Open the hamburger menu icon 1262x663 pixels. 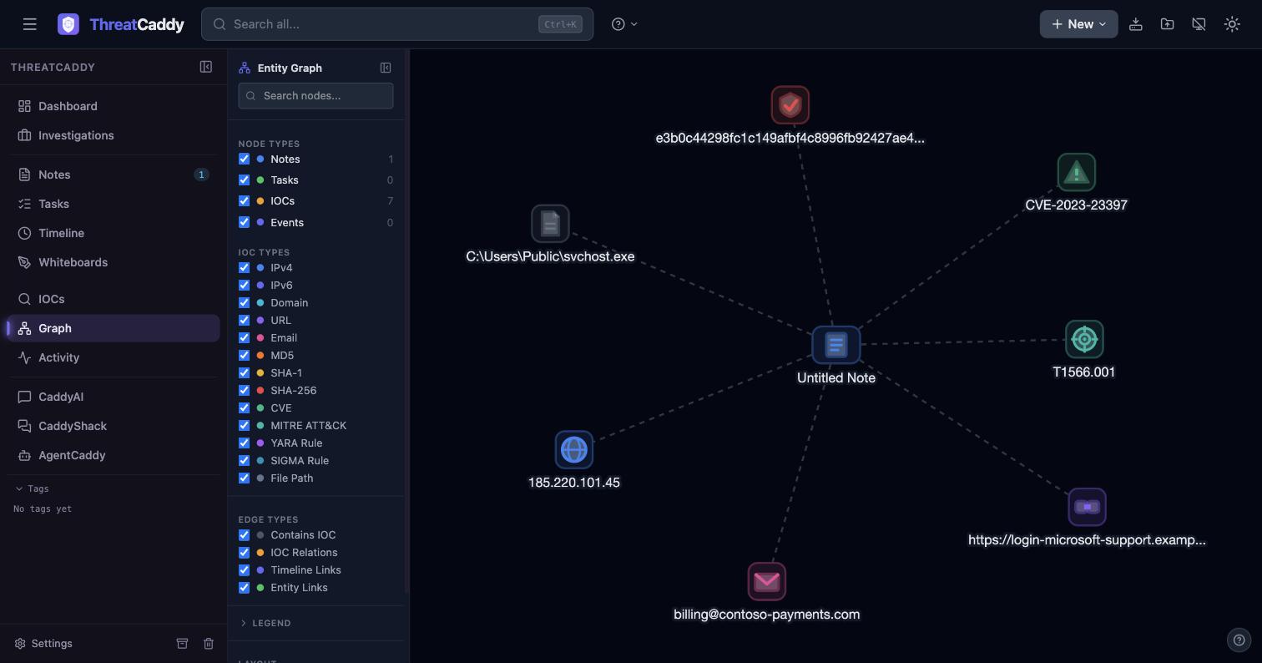click(x=30, y=24)
